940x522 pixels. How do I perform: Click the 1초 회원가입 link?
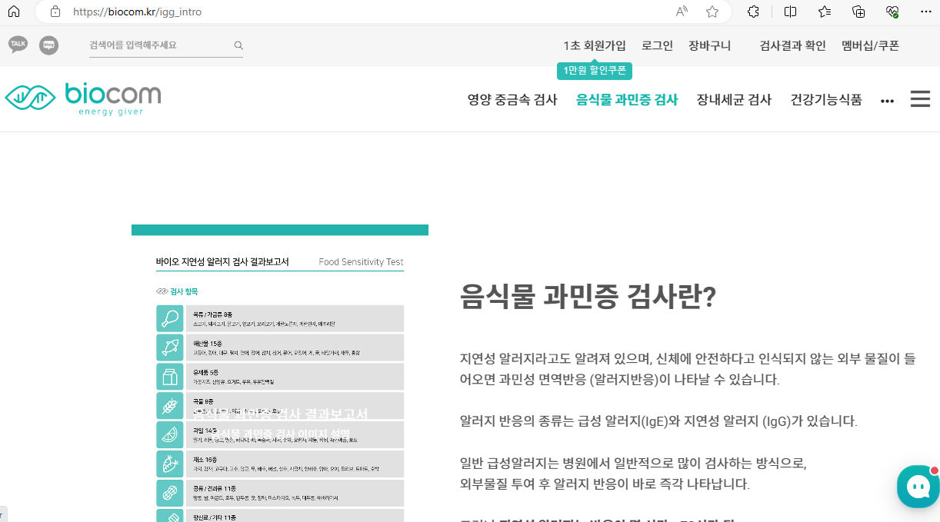point(595,45)
